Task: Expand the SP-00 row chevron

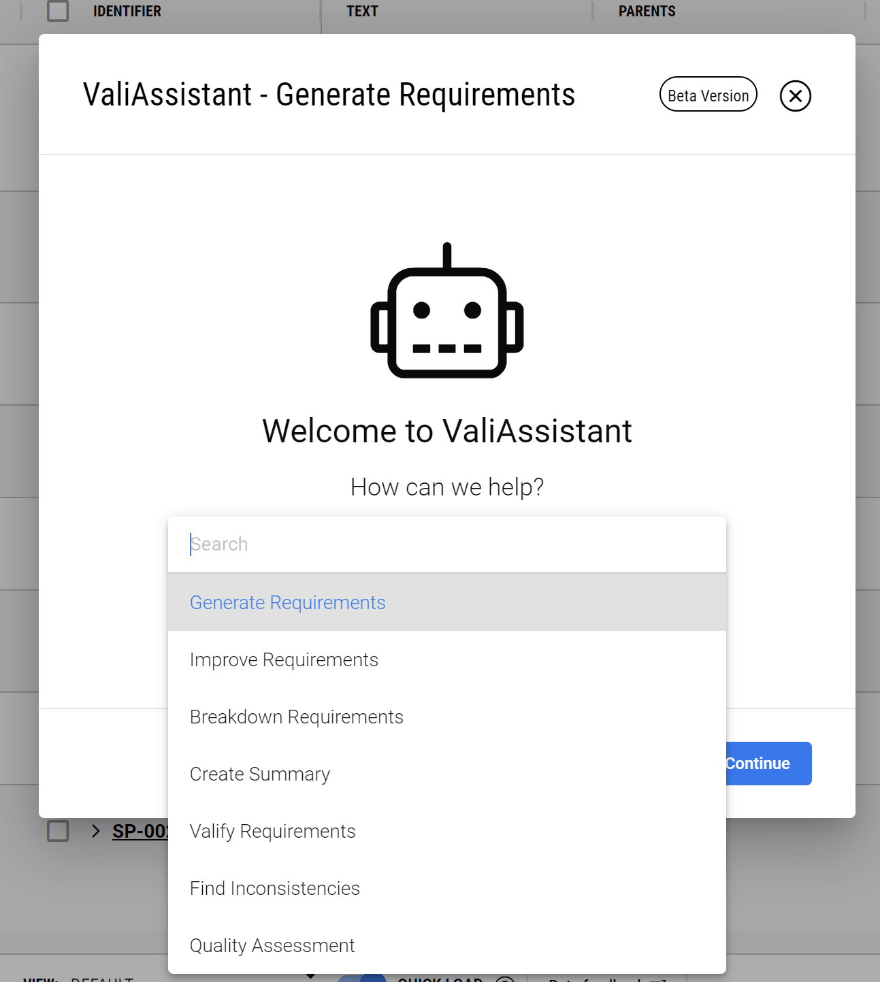Action: [x=95, y=831]
